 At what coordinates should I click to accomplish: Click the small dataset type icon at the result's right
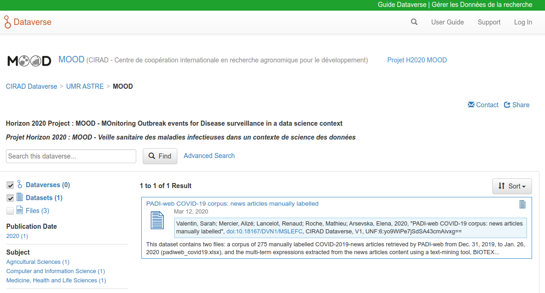tap(522, 204)
